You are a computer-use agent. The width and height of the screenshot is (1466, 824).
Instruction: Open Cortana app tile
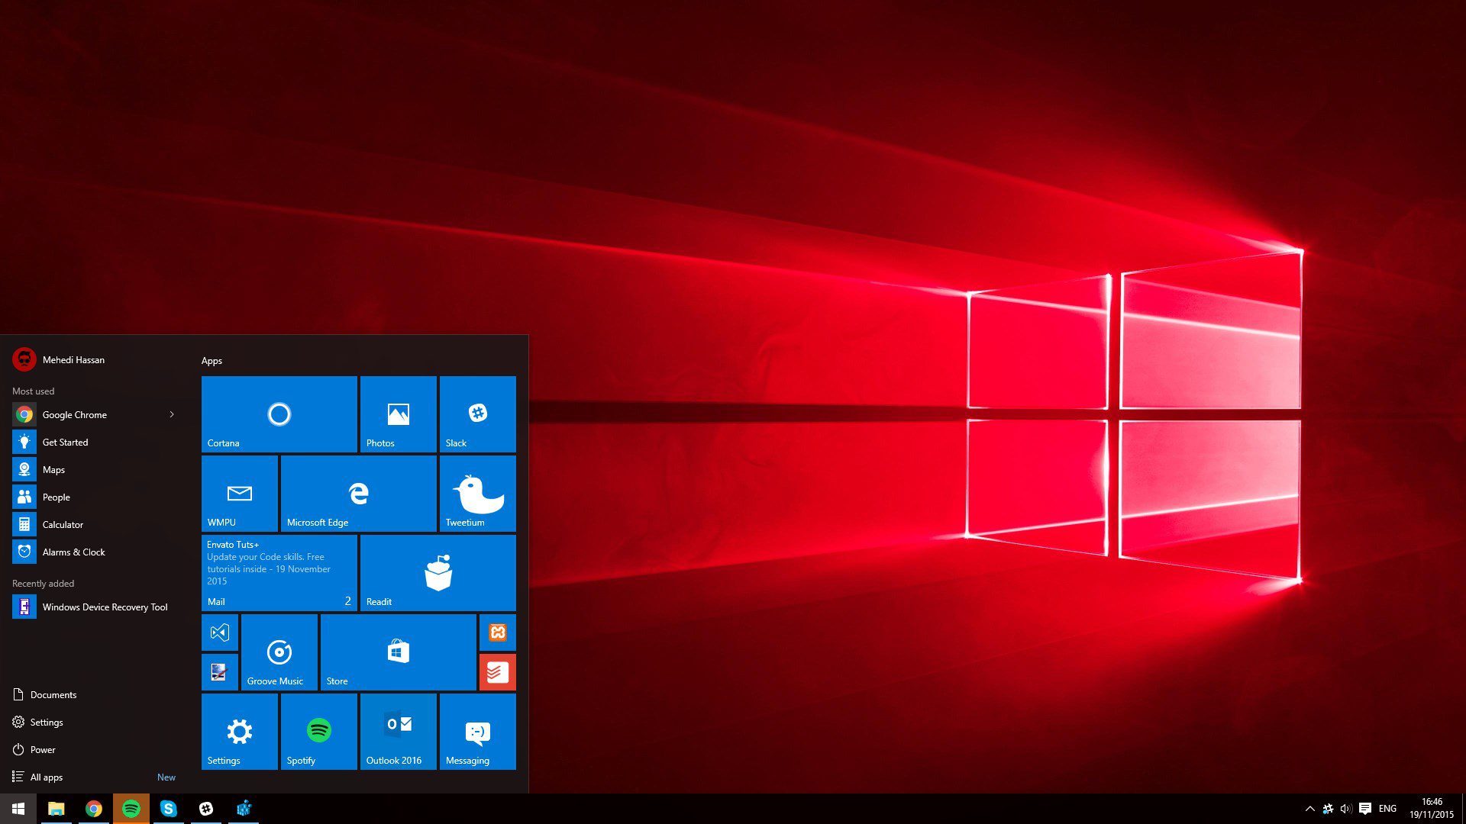280,414
